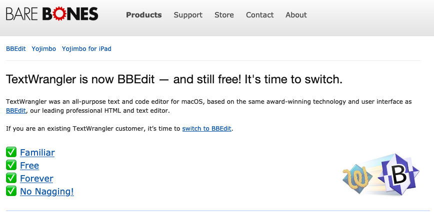This screenshot has height=215, width=434.
Task: Click the Bare Bones logo
Action: (x=52, y=14)
